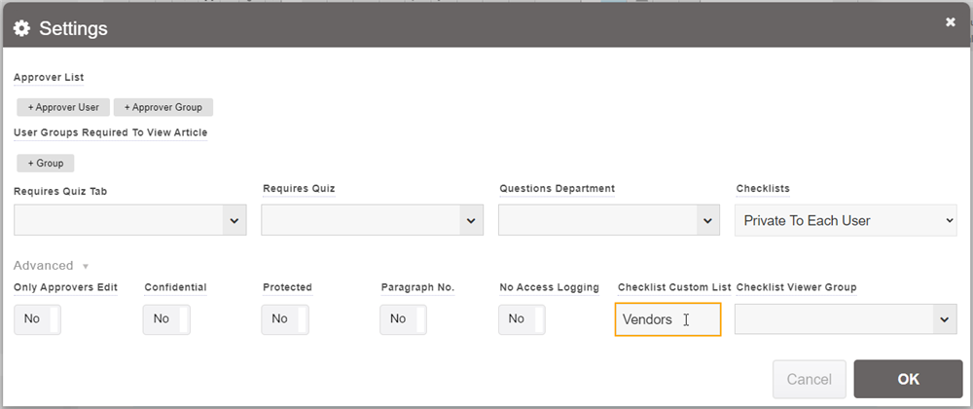Toggle Only Approvers Edit switch
The image size is (973, 409).
38,318
